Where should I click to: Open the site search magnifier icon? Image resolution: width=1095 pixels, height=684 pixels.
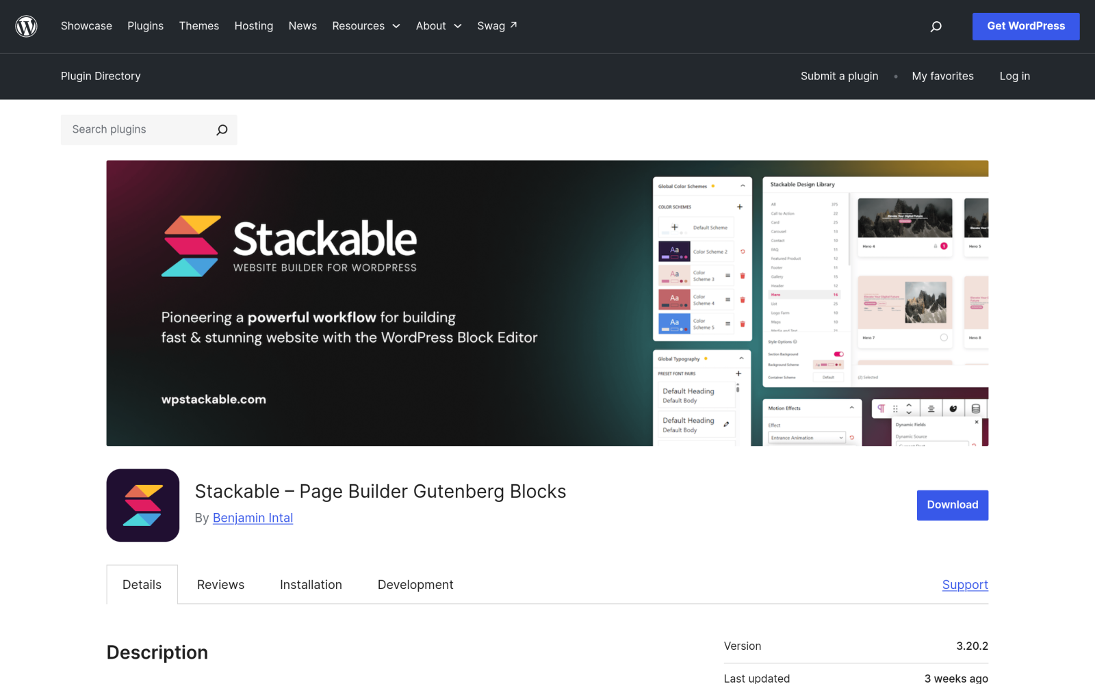coord(936,27)
